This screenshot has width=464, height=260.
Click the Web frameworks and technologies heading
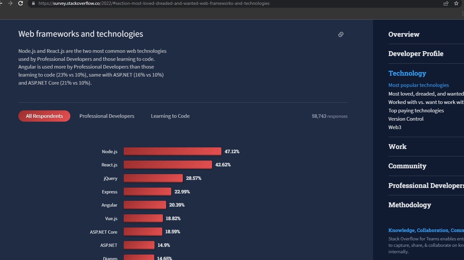click(x=81, y=34)
